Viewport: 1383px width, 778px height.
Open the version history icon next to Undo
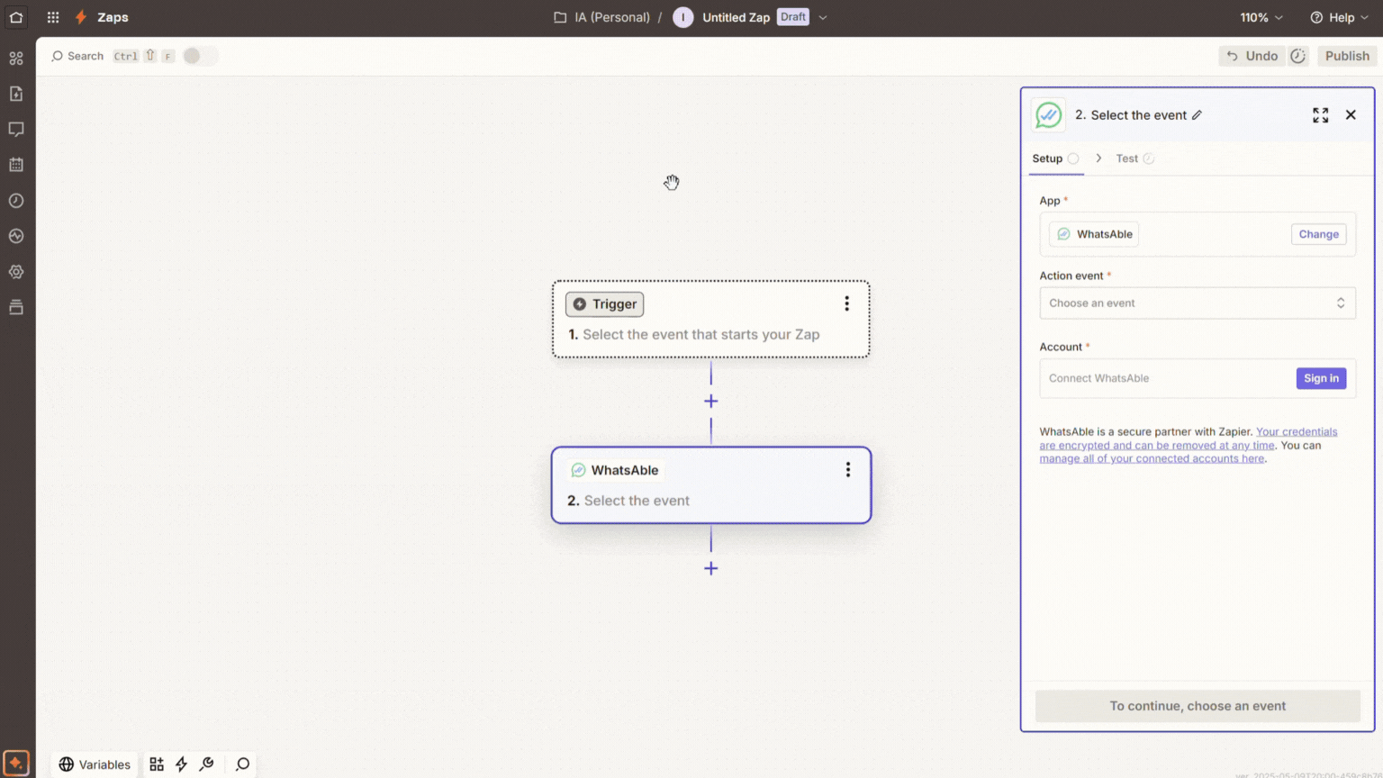pos(1297,56)
